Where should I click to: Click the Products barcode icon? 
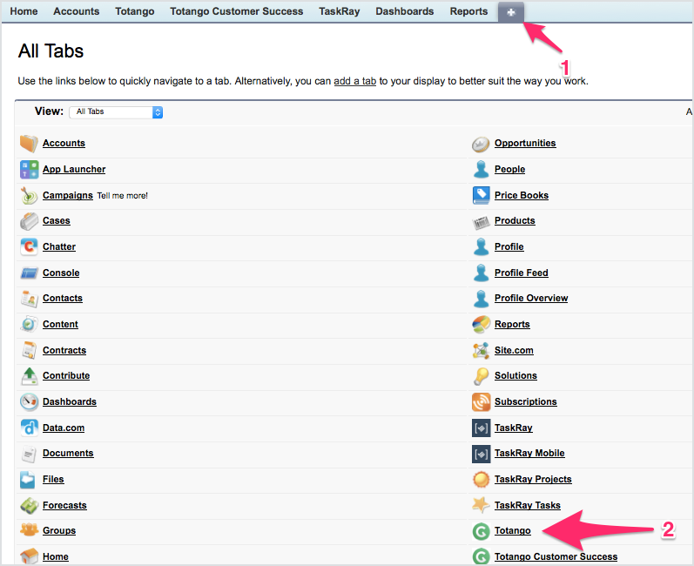481,222
